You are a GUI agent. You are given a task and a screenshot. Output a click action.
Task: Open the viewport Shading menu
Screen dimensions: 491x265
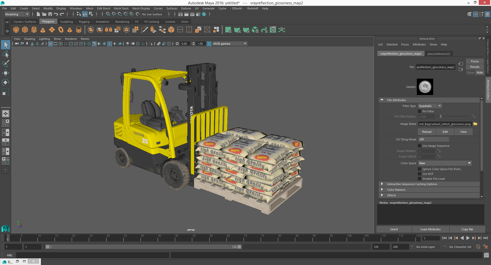[29, 39]
